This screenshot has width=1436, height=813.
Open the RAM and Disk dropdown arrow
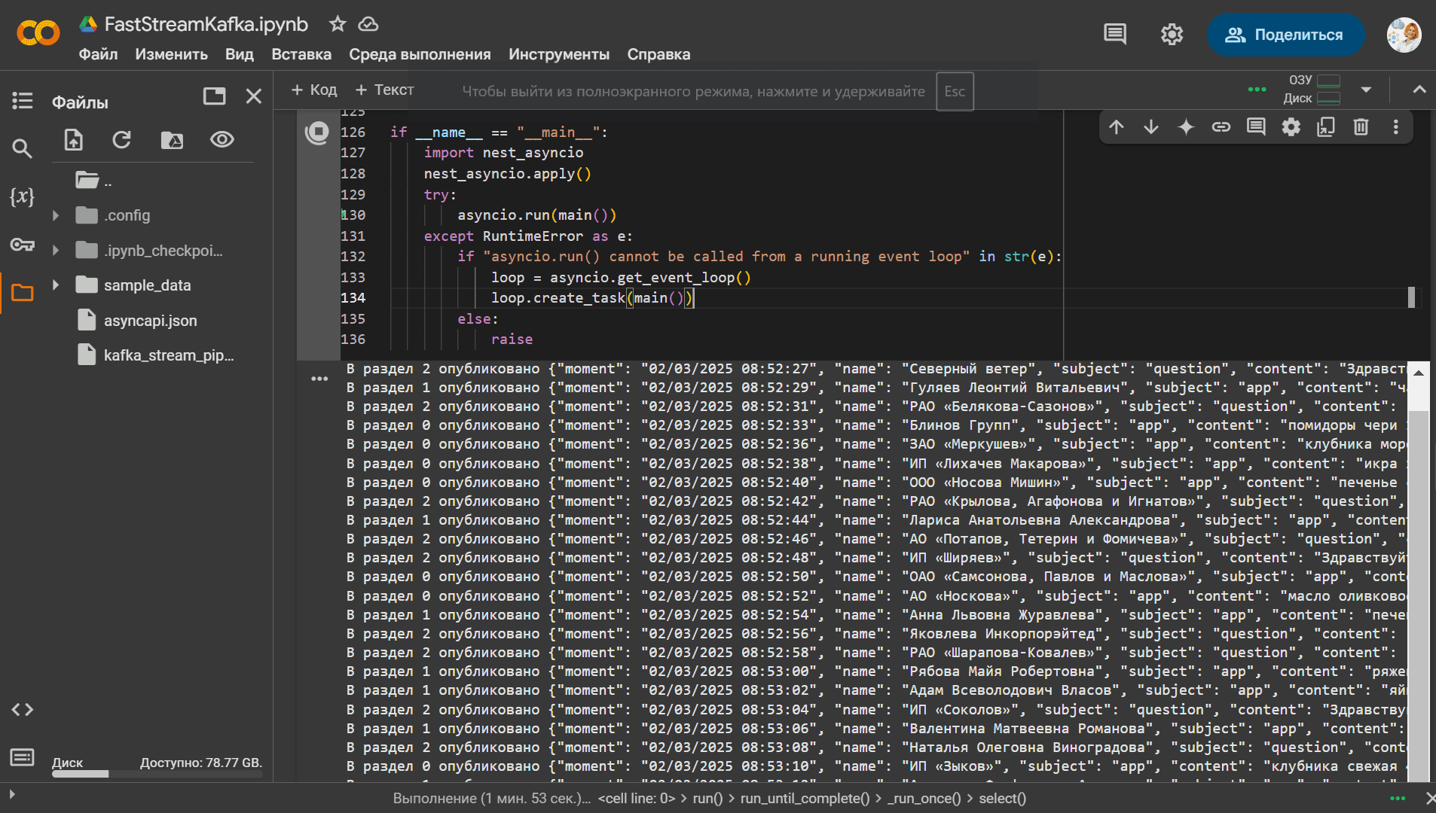1366,90
